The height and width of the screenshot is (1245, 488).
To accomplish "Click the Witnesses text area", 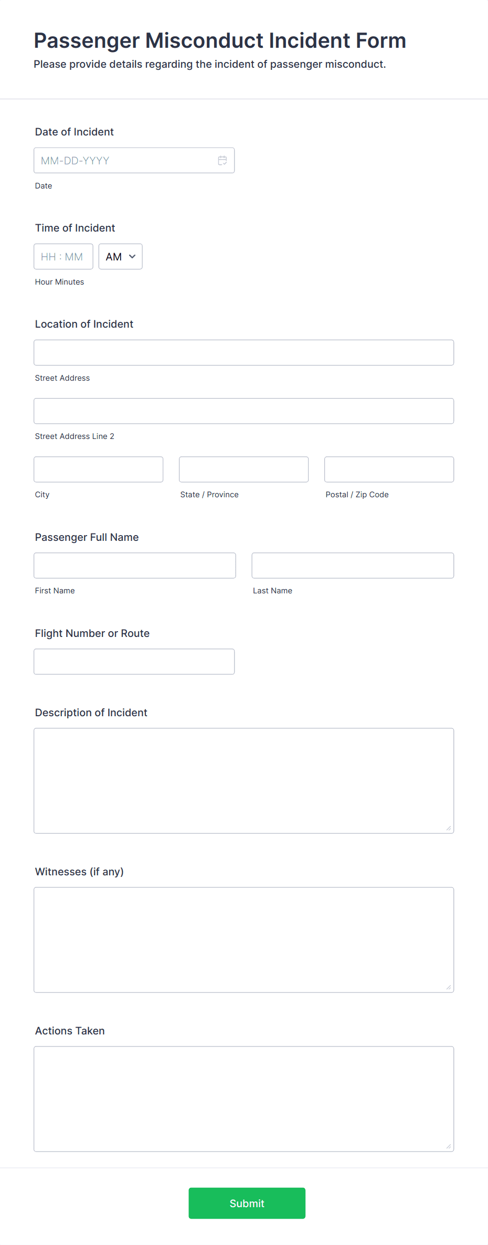I will [x=243, y=939].
